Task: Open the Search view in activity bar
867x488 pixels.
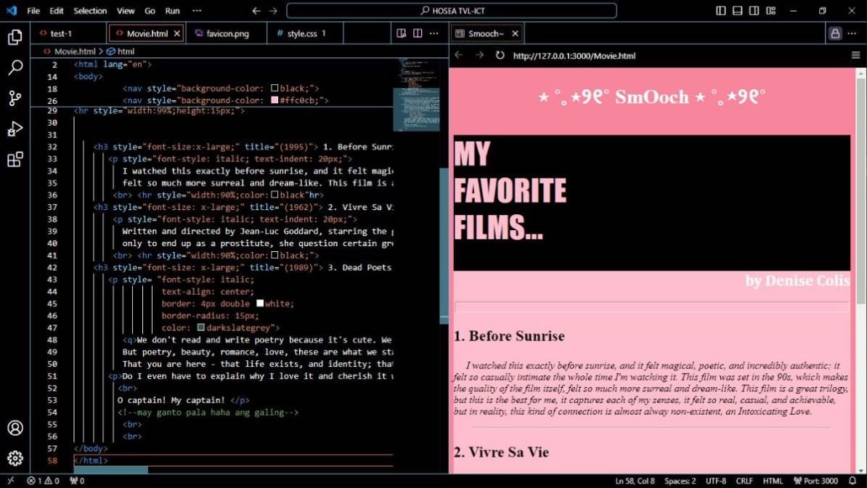Action: coord(15,68)
